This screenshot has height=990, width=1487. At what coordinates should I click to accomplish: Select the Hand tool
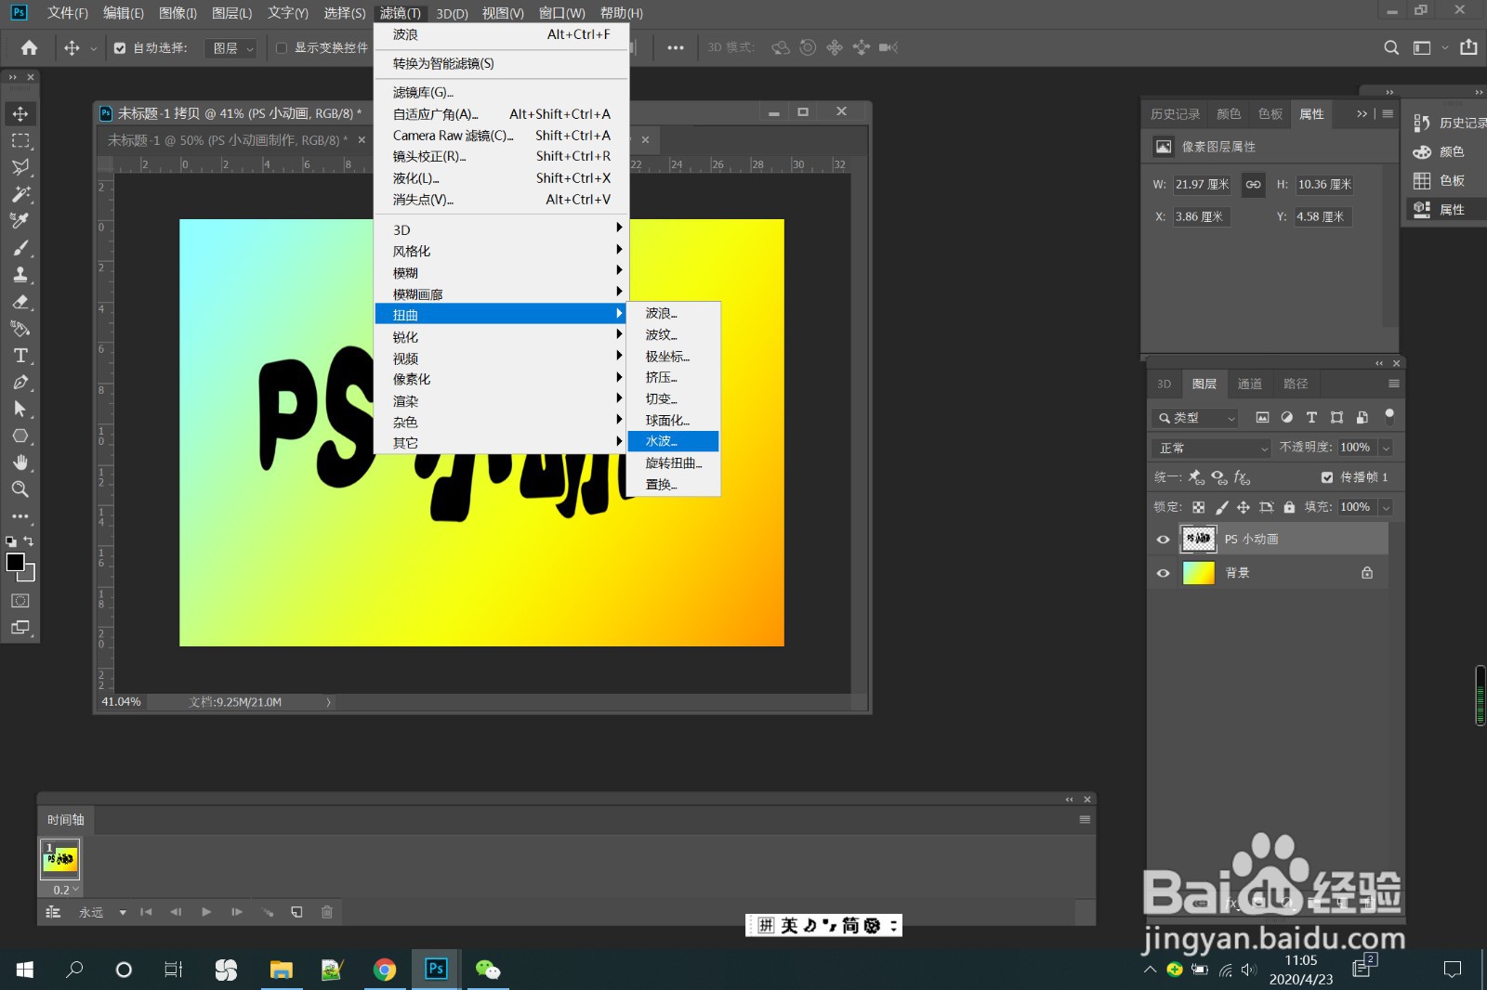point(20,462)
